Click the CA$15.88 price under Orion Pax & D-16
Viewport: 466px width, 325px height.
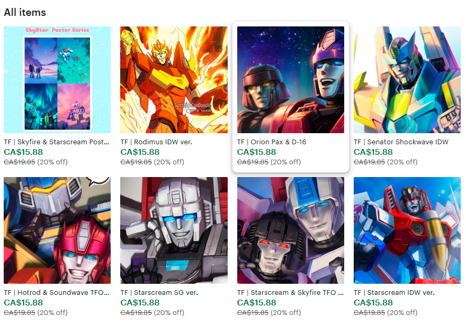[256, 152]
